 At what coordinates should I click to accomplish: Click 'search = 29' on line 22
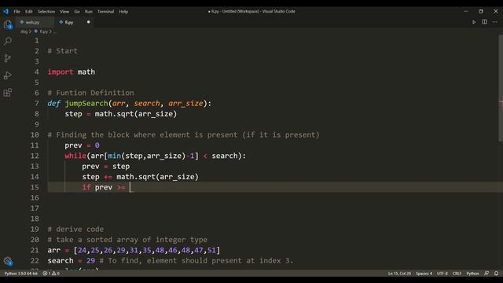coord(72,261)
